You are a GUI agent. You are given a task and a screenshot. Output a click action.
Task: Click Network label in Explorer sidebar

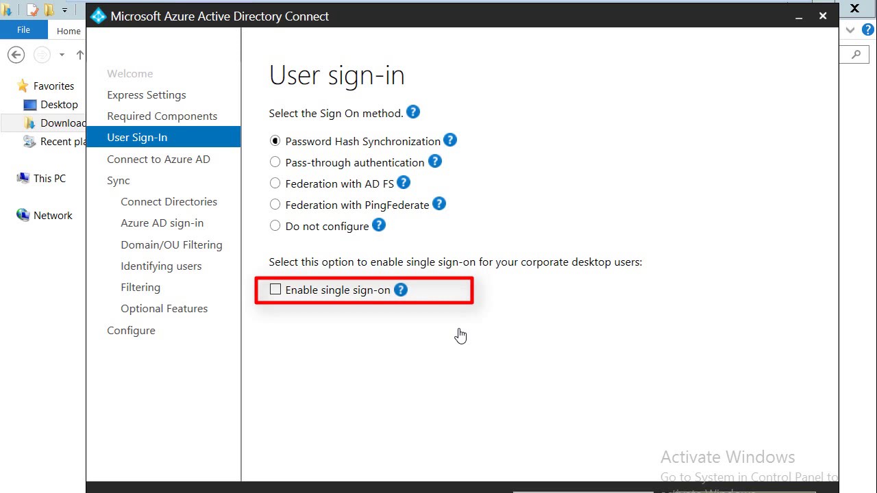[53, 215]
